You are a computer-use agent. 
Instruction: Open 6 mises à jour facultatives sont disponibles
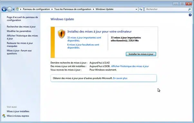tap(83, 46)
